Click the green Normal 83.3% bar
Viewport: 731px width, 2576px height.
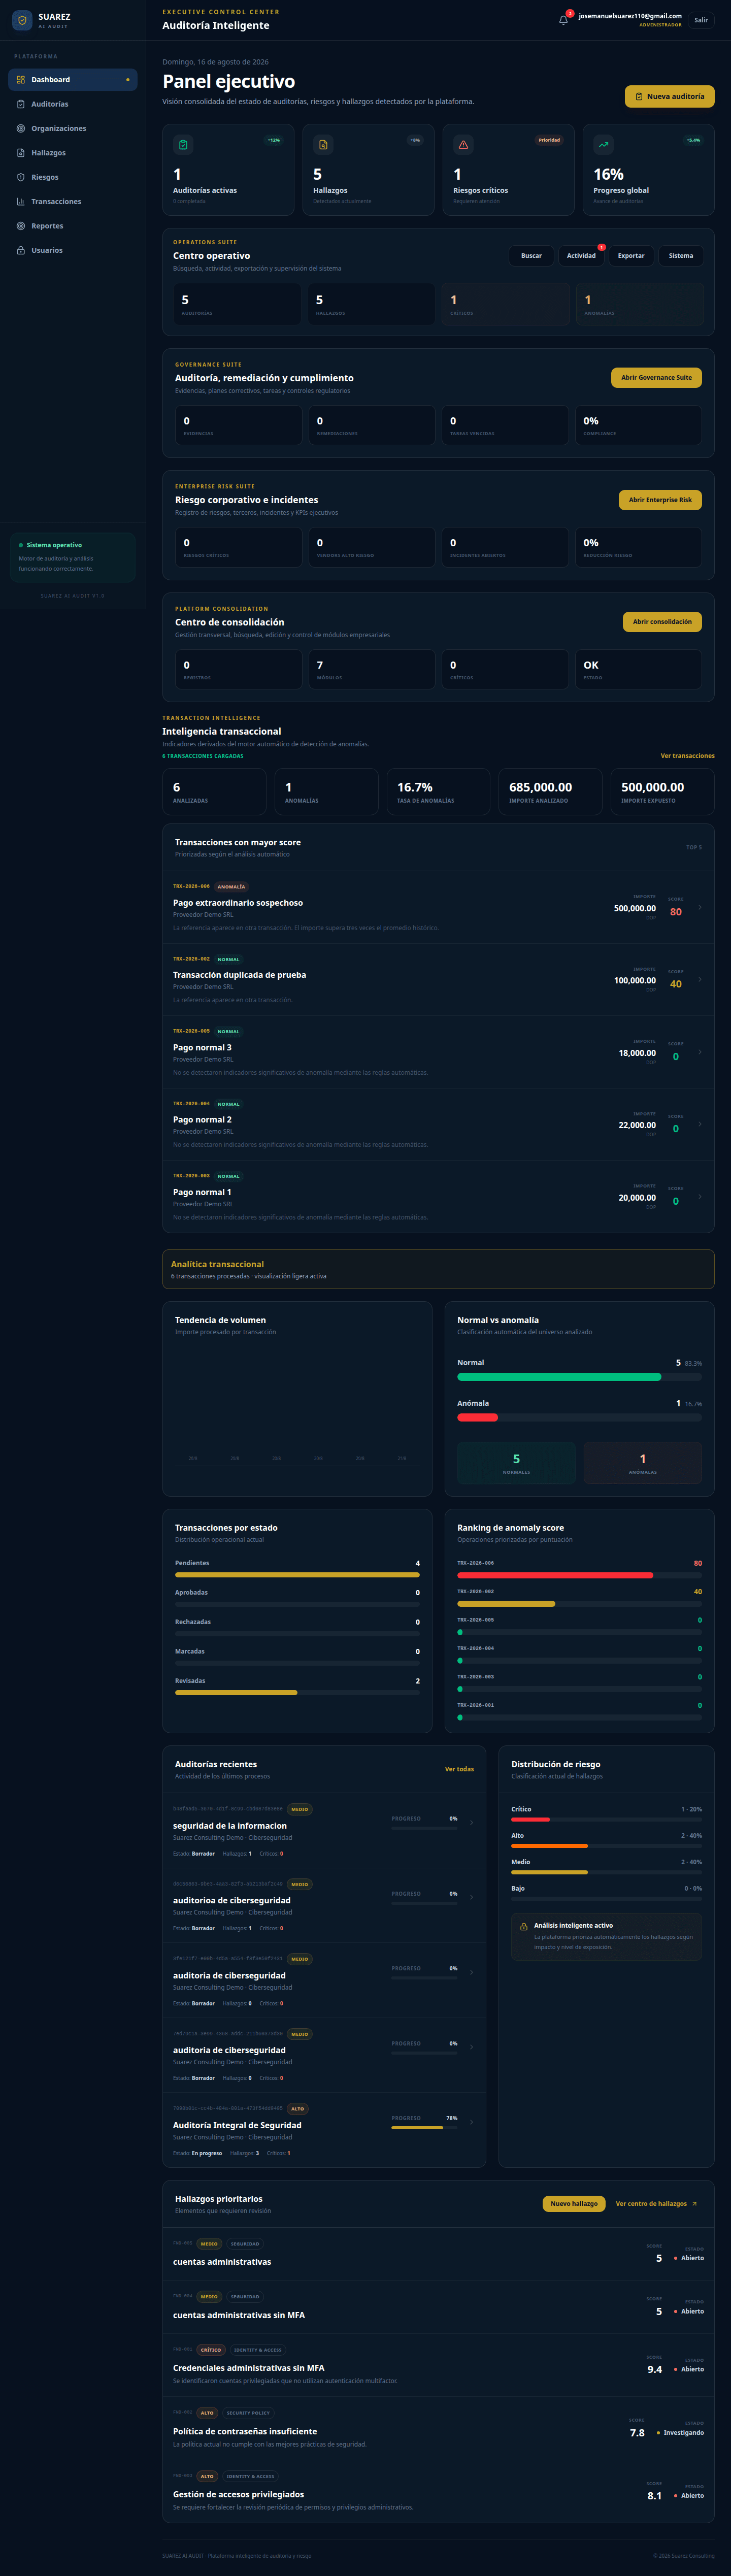[559, 1377]
